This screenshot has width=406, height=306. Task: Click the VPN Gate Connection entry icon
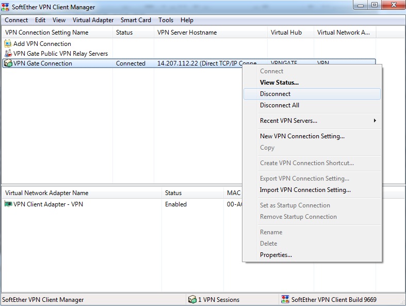pos(8,63)
